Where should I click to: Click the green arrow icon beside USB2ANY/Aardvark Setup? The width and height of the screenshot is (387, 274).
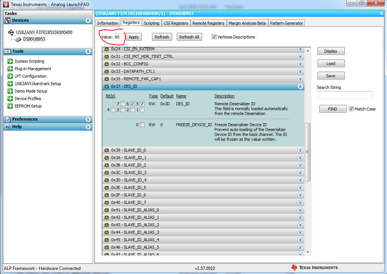click(10, 84)
